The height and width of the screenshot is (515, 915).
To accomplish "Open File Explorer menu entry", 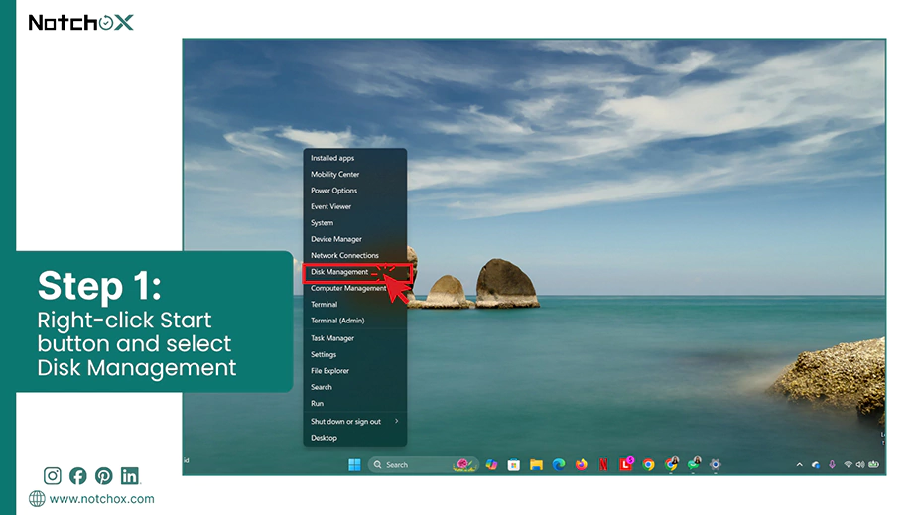I will tap(355, 371).
